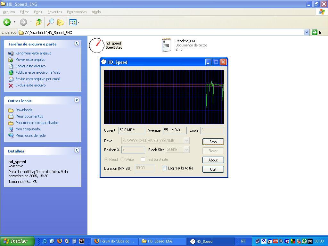
Task: Collapse the Tarefas de arquivo e pasta panel
Action: point(77,44)
